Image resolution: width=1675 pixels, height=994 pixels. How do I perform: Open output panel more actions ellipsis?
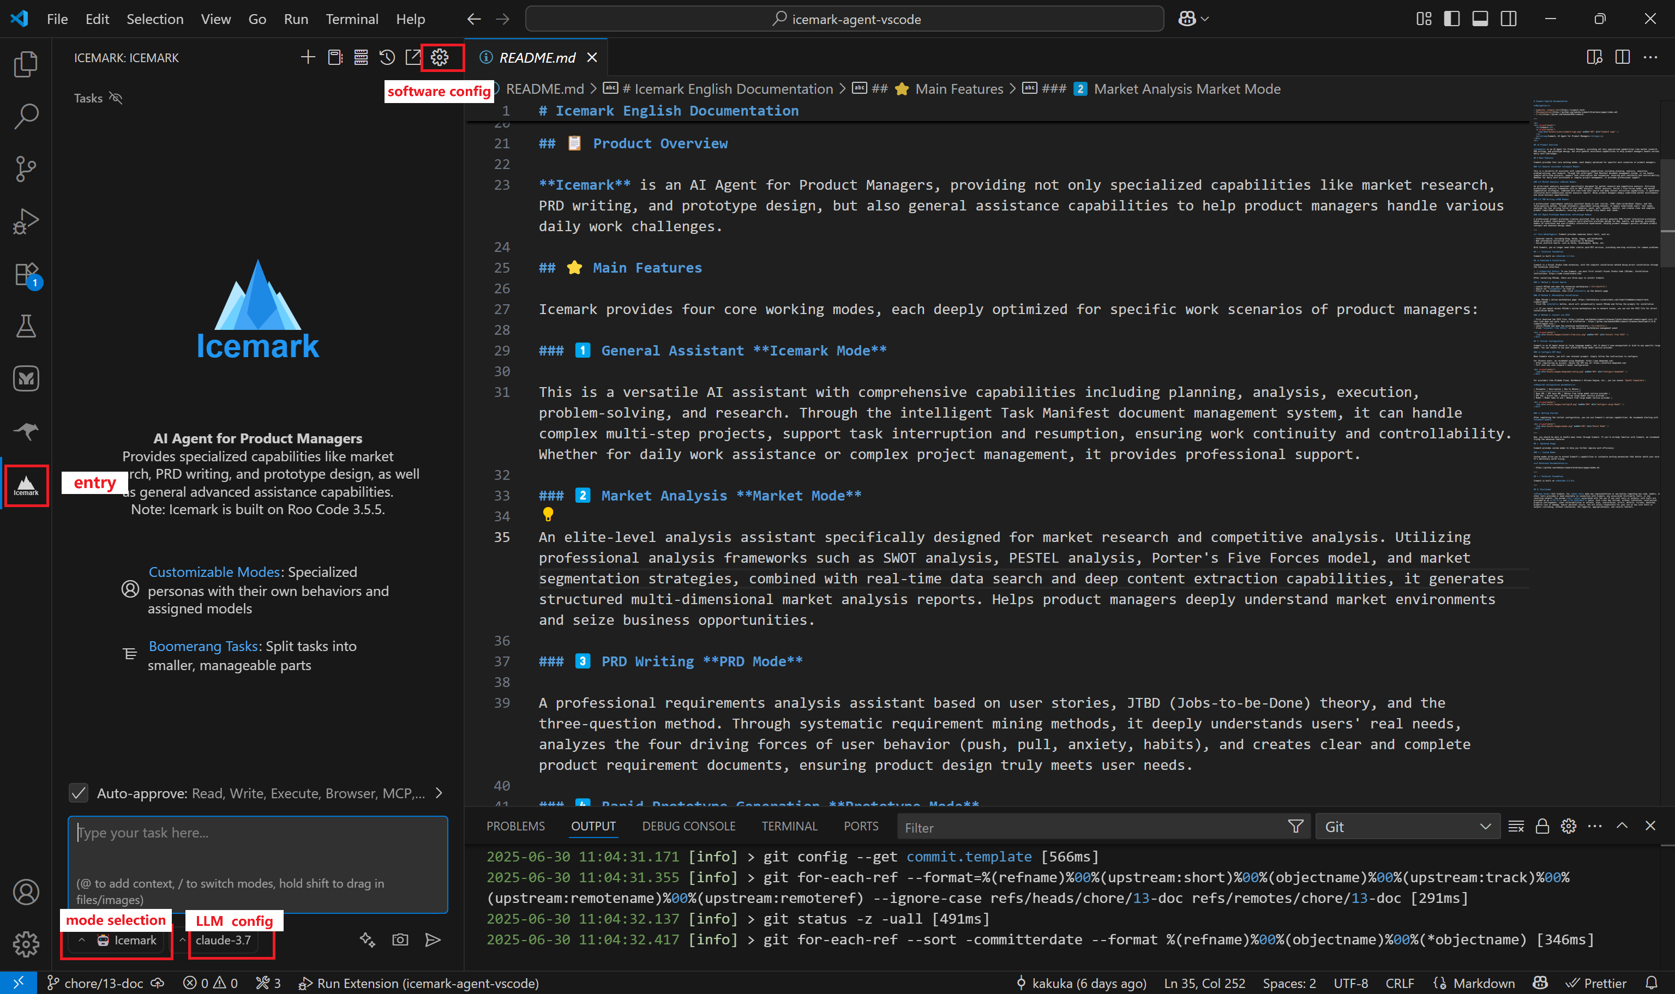(1595, 827)
